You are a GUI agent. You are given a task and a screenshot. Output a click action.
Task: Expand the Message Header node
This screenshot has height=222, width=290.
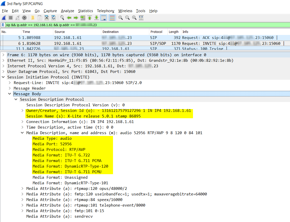point(10,88)
